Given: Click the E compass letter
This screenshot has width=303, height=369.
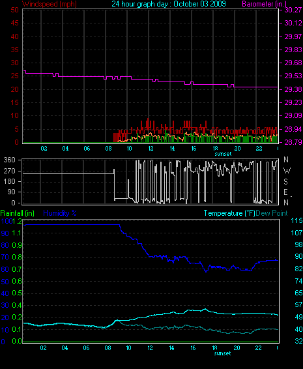Looking at the screenshot, I should coord(286,192).
